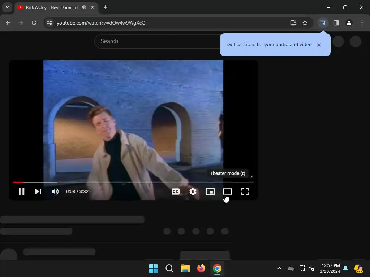Image resolution: width=370 pixels, height=277 pixels.
Task: Open the Chrome three-dot menu
Action: [362, 23]
